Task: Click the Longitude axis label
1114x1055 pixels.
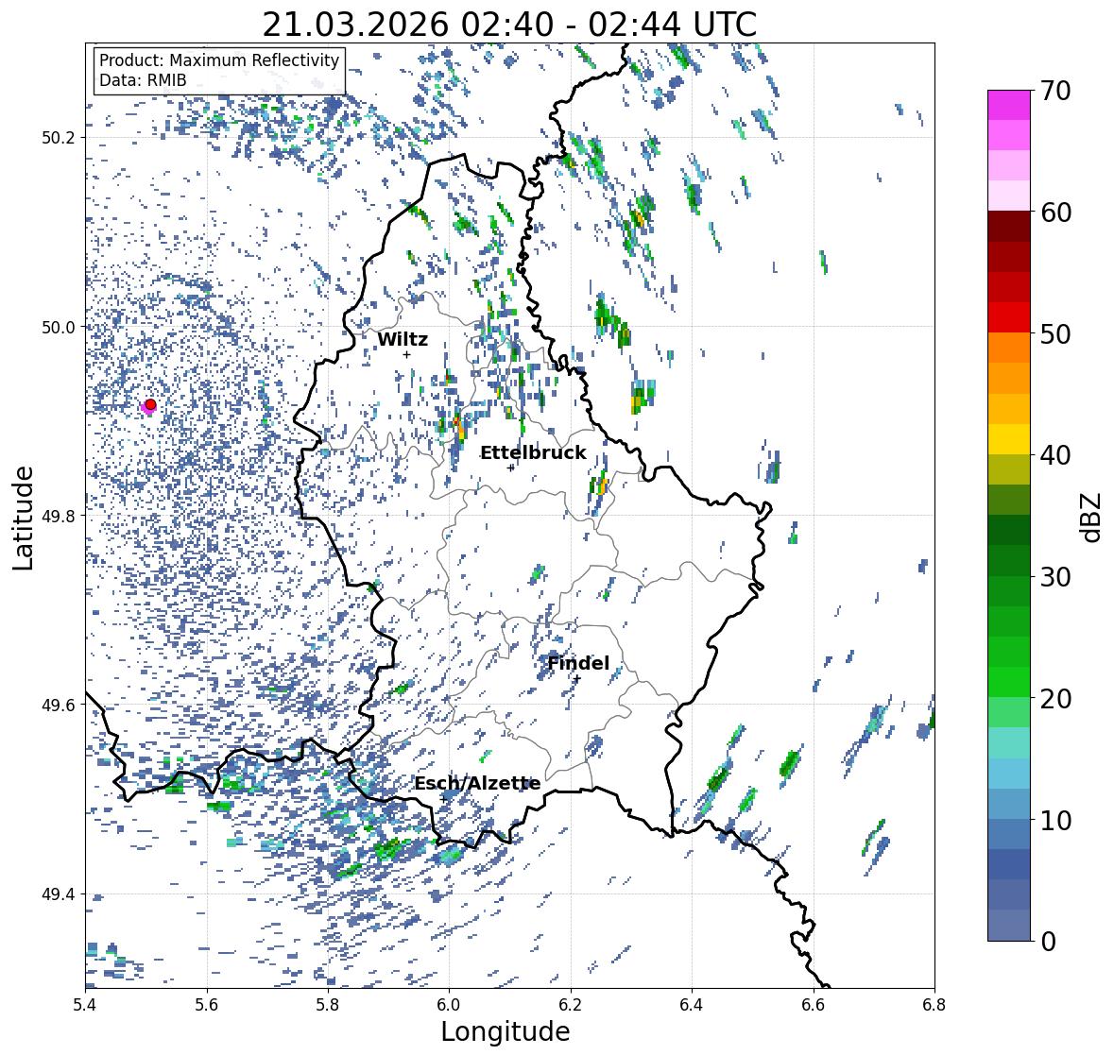Action: click(x=506, y=1031)
